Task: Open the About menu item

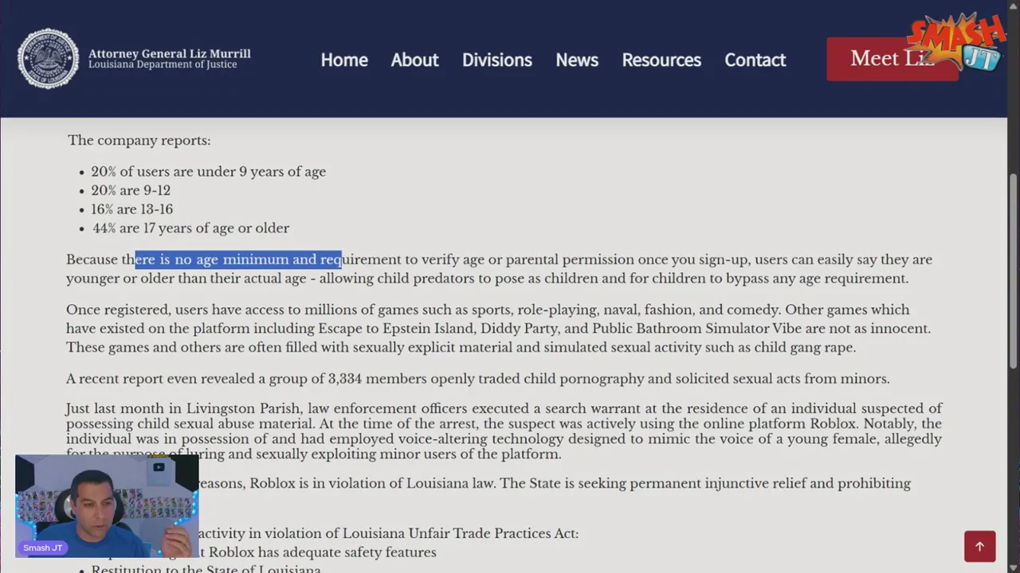Action: (414, 60)
